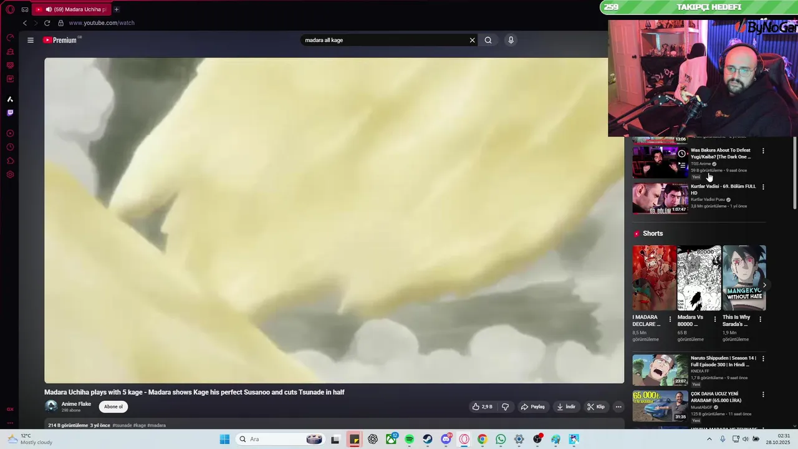Open Anime Flake channel name
798x449 pixels.
[76, 403]
